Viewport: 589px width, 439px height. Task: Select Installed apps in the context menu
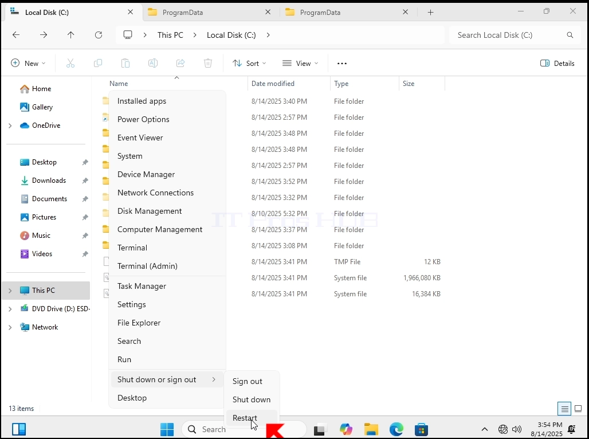pyautogui.click(x=167, y=101)
